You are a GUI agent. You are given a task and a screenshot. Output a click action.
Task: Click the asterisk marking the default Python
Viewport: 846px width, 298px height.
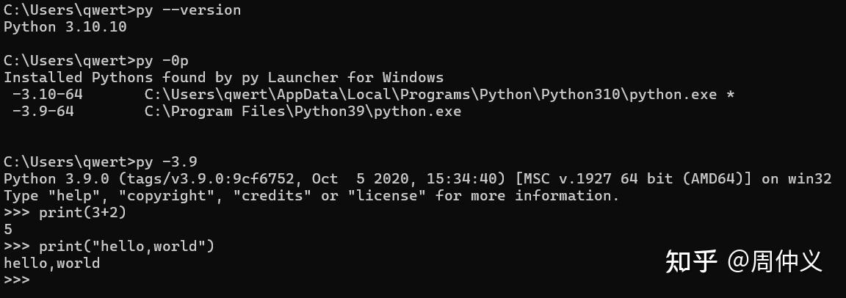[x=730, y=94]
